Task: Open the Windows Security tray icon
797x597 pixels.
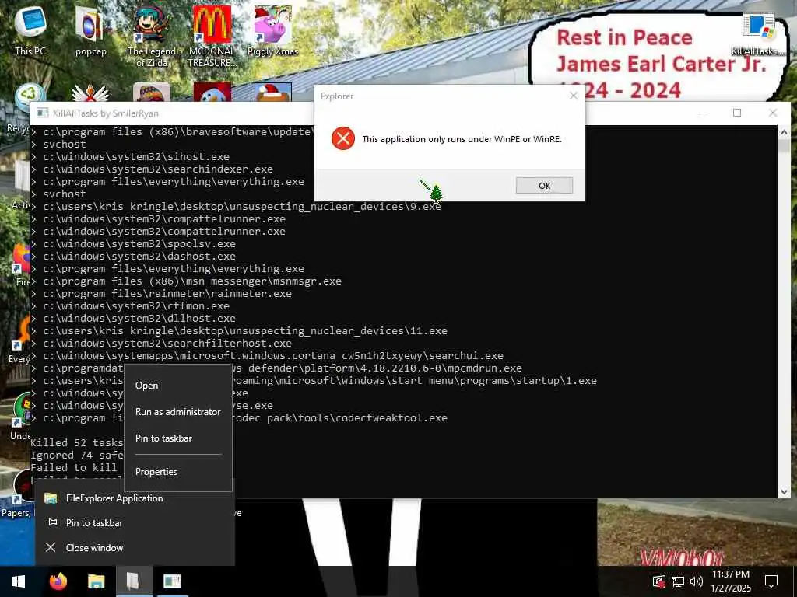Action: (x=658, y=581)
